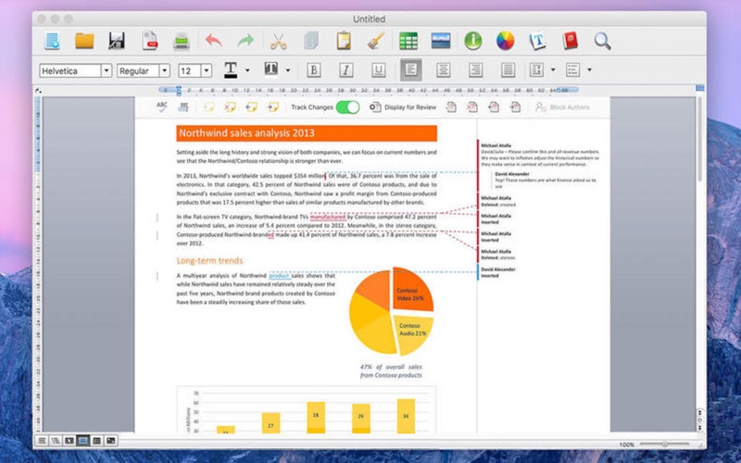Expand the list style arrow
This screenshot has width=741, height=463.
[589, 70]
